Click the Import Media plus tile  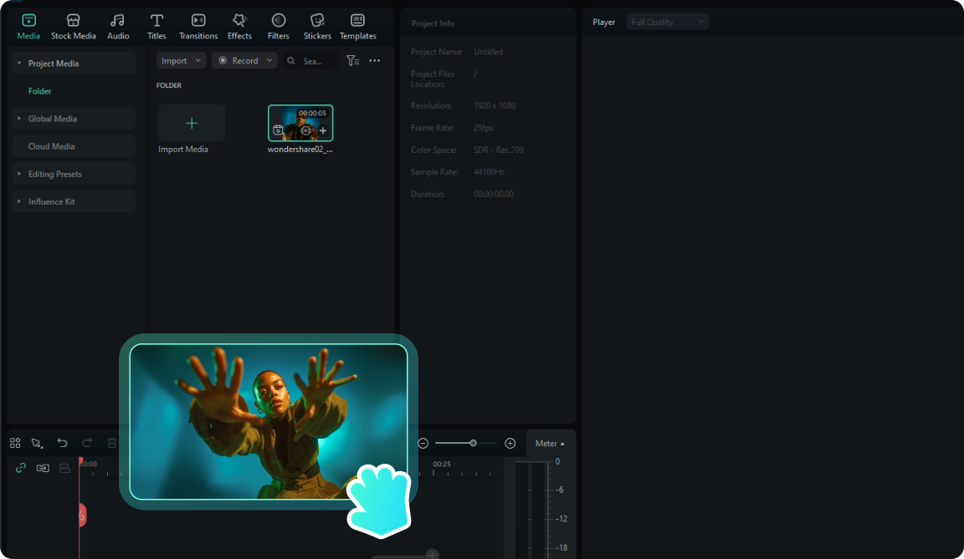coord(192,124)
